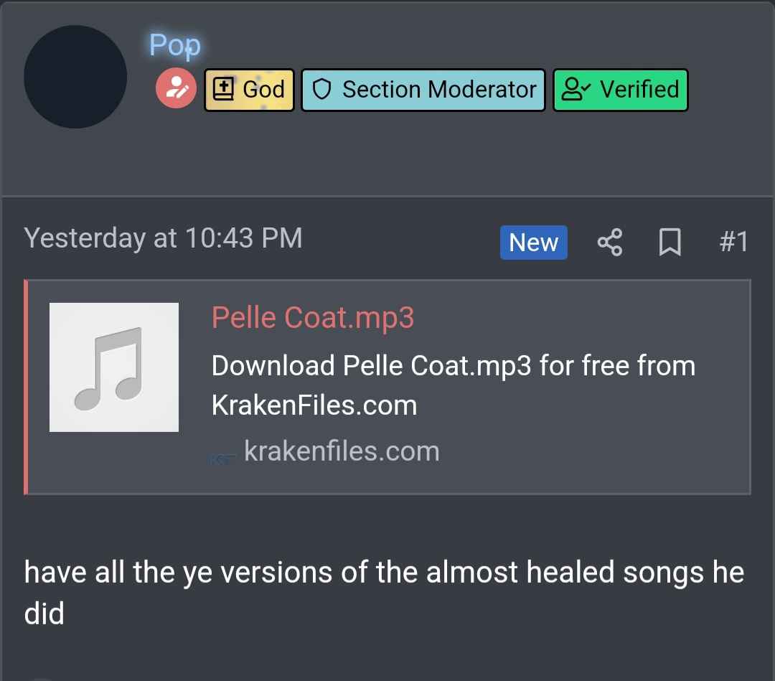Viewport: 775px width, 681px height.
Task: Click the person-check icon in Verified badge
Action: 576,90
